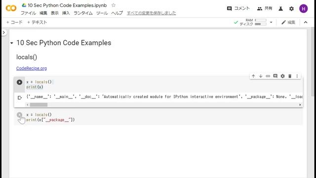Open the cell settings gear icon
316x178 pixels.
282,76
